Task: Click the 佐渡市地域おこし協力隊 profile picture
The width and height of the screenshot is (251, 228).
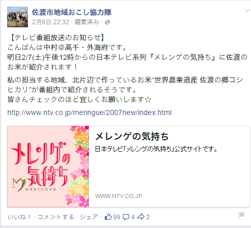Action: (18, 17)
